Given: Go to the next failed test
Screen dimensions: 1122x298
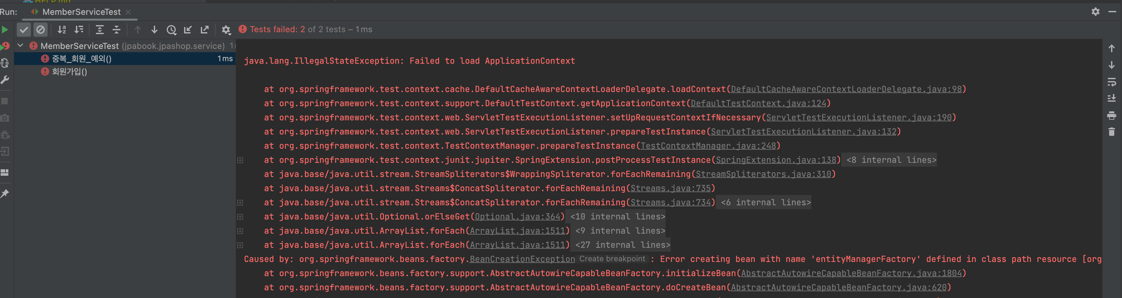Looking at the screenshot, I should coord(154,30).
